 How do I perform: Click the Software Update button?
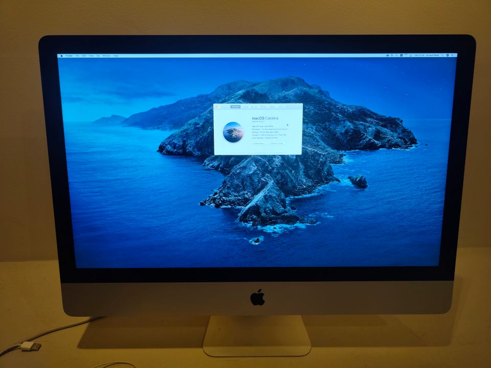click(x=277, y=144)
